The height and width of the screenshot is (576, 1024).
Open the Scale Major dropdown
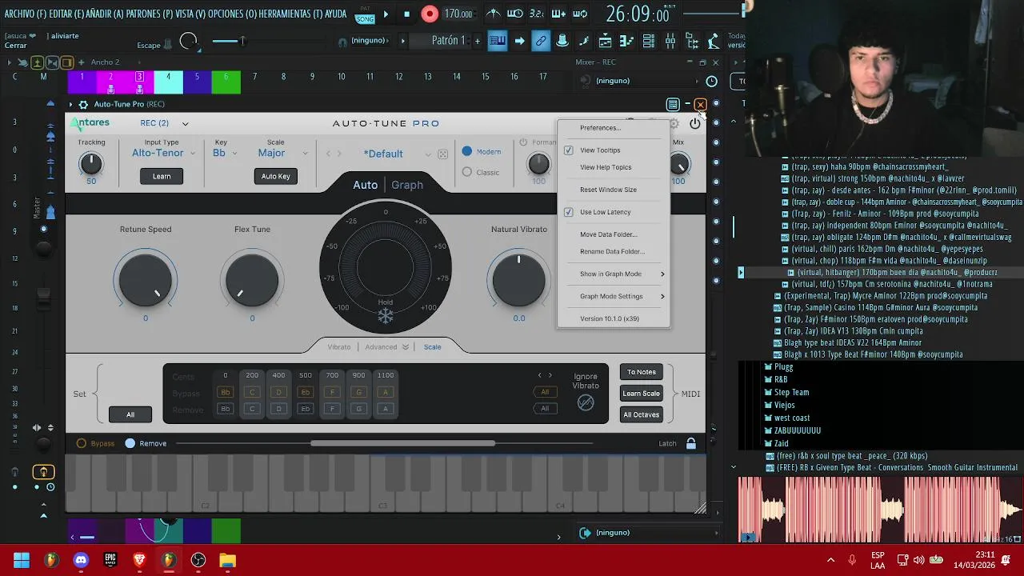coord(282,153)
